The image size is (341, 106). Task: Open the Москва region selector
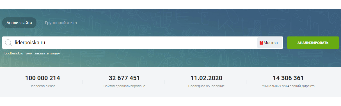[270, 43]
